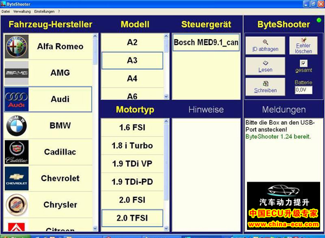
Task: Click the Schreiben button
Action: point(265,87)
